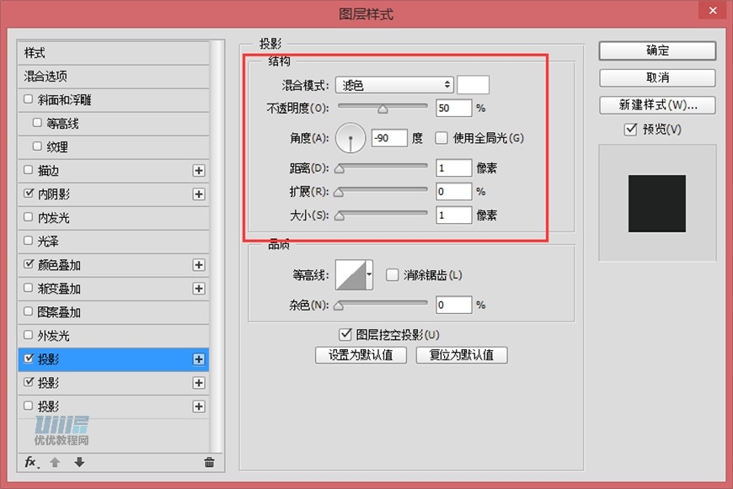Click the 距离(D) slider handle
Viewport: 733px width, 489px height.
(340, 169)
